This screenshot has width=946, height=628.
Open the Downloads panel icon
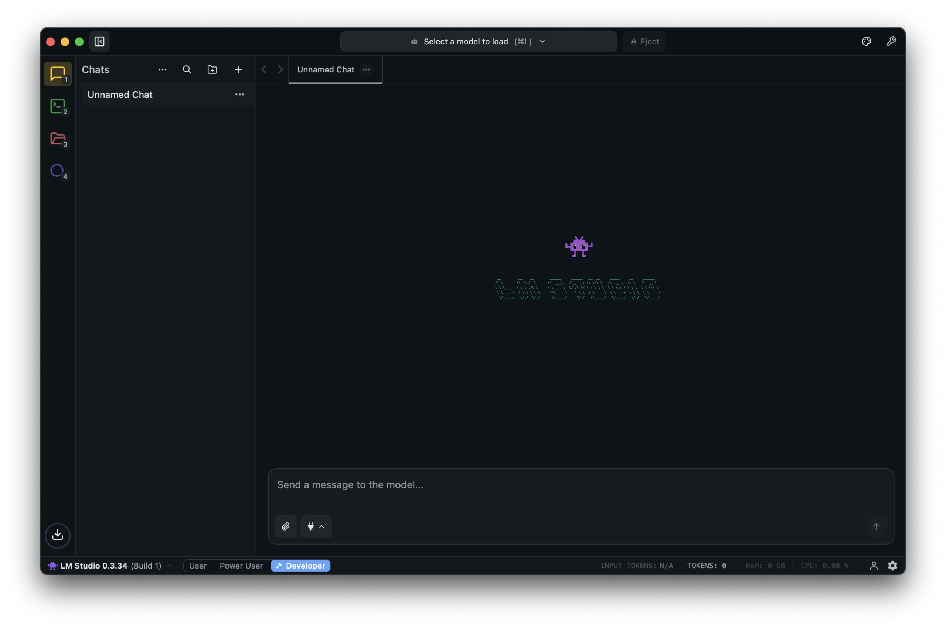[x=58, y=535]
